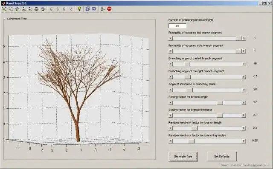Click 'Number of branching levels (height)' label
Screen dimensions: 273x169
pyautogui.click(x=191, y=20)
